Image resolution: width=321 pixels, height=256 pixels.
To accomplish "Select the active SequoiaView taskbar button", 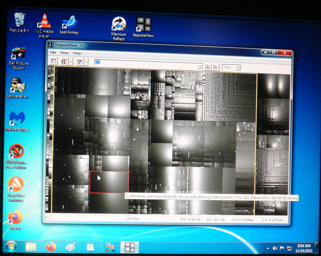I will (130, 247).
